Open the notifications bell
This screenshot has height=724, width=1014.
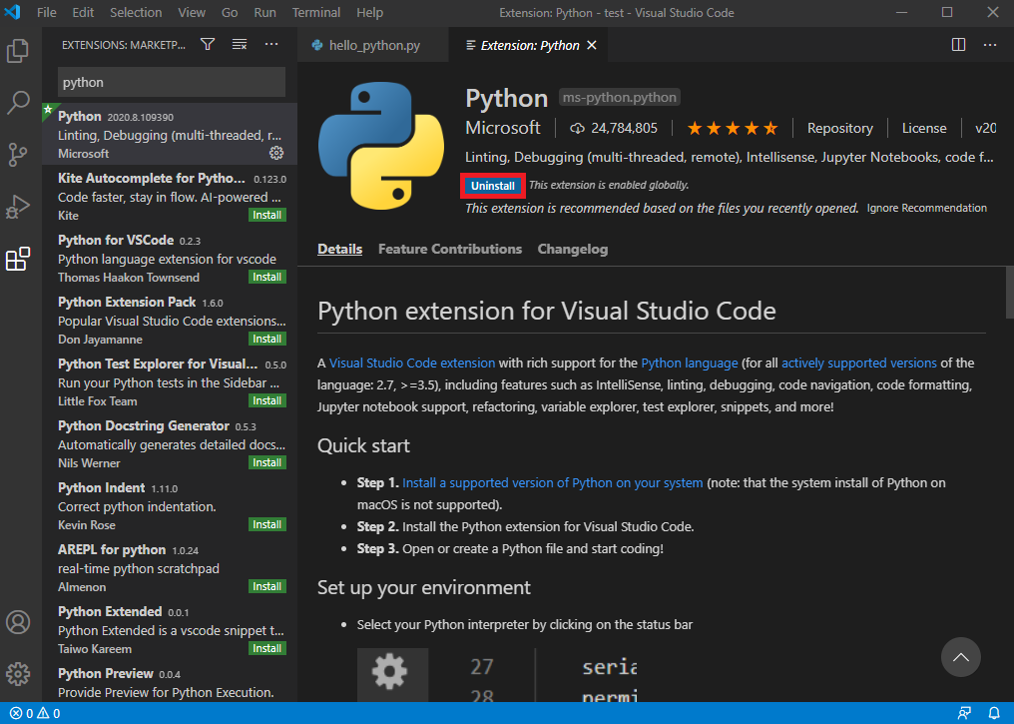click(995, 713)
